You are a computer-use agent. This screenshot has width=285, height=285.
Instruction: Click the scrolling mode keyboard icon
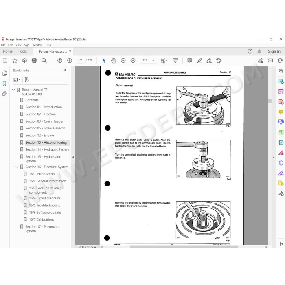tap(175, 61)
